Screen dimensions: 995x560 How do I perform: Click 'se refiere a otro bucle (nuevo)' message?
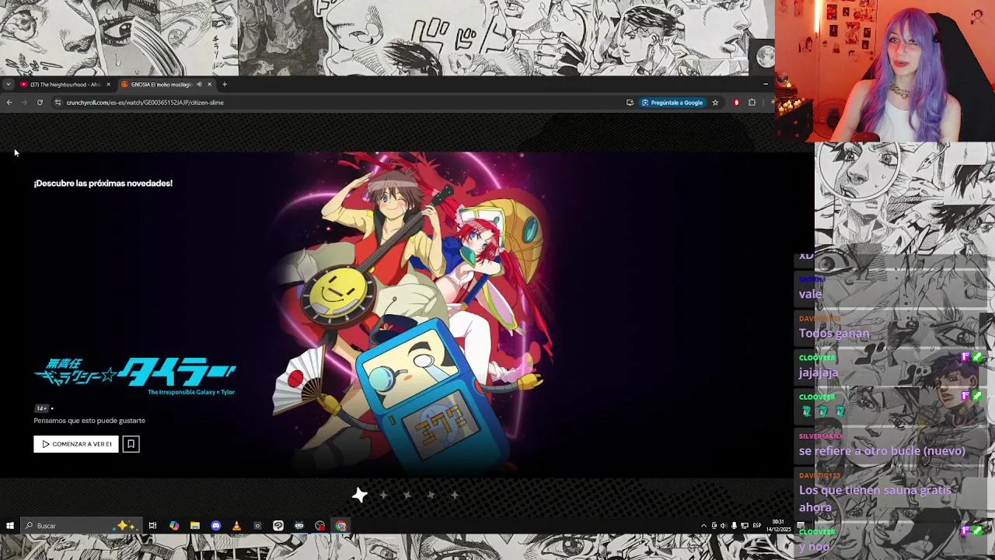[x=882, y=451]
